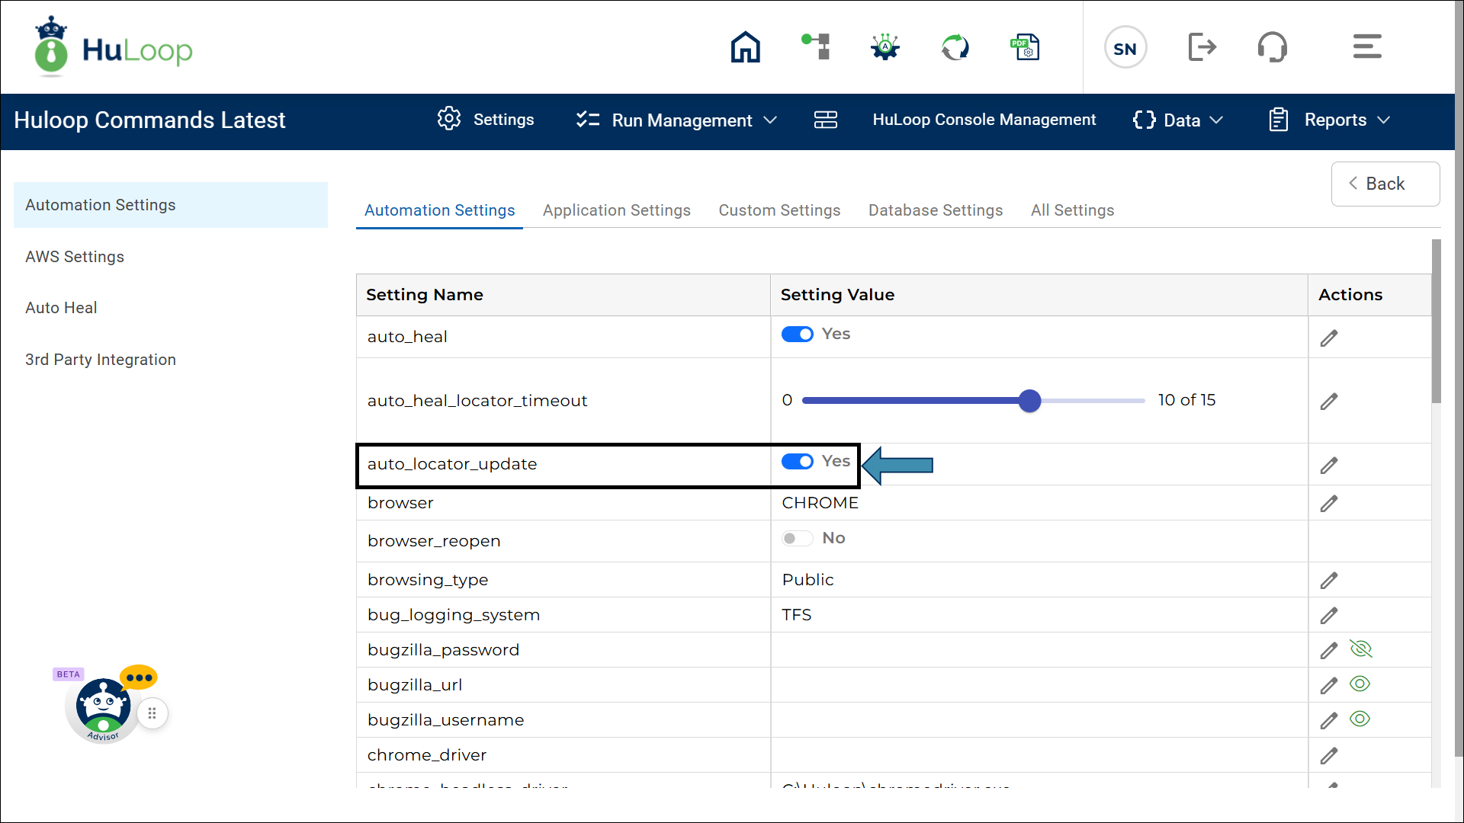Click the green refresh sync icon

click(955, 47)
